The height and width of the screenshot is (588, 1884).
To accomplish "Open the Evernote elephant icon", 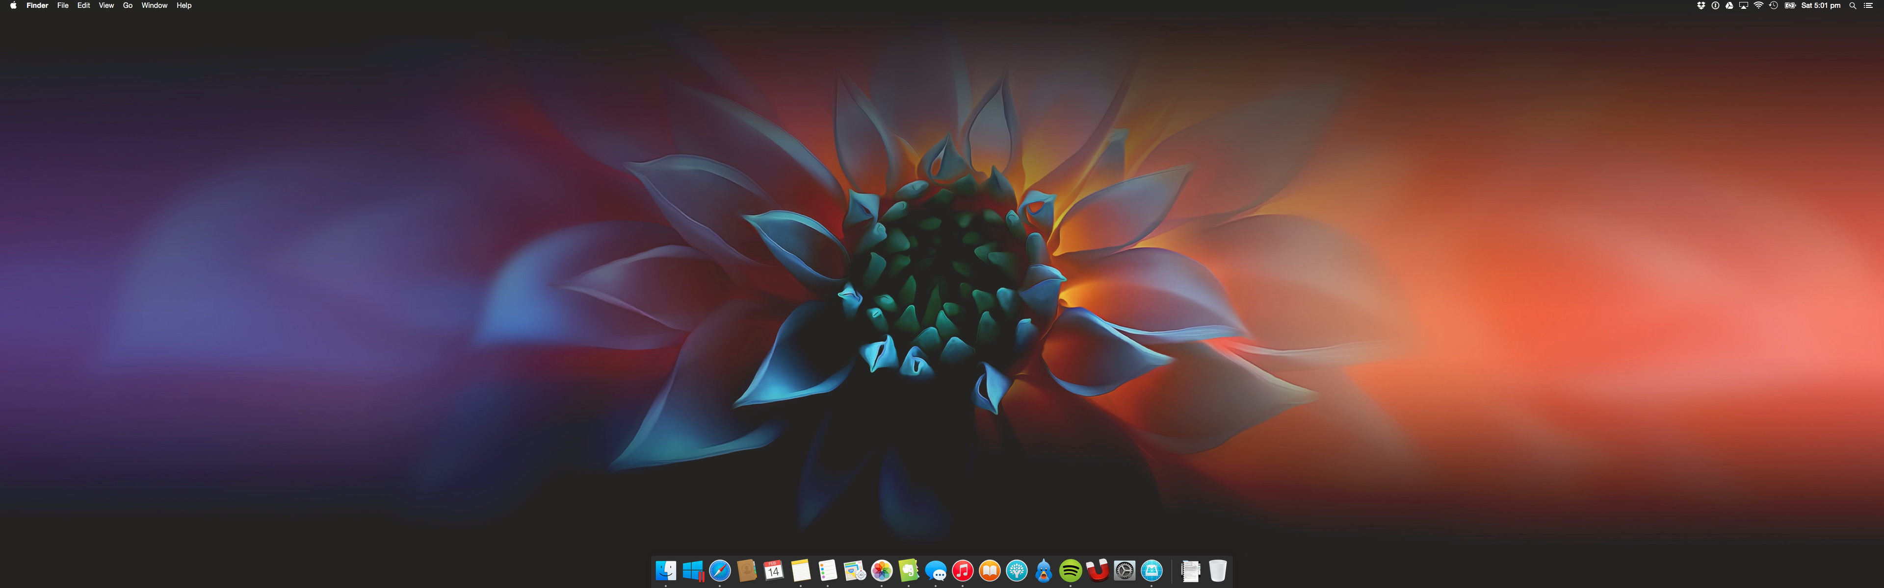I will point(908,570).
